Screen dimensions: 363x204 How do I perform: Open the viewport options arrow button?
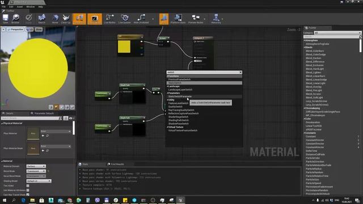pyautogui.click(x=3, y=29)
